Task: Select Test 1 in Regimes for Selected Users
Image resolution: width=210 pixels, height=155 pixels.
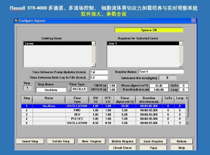Action: [x=143, y=44]
